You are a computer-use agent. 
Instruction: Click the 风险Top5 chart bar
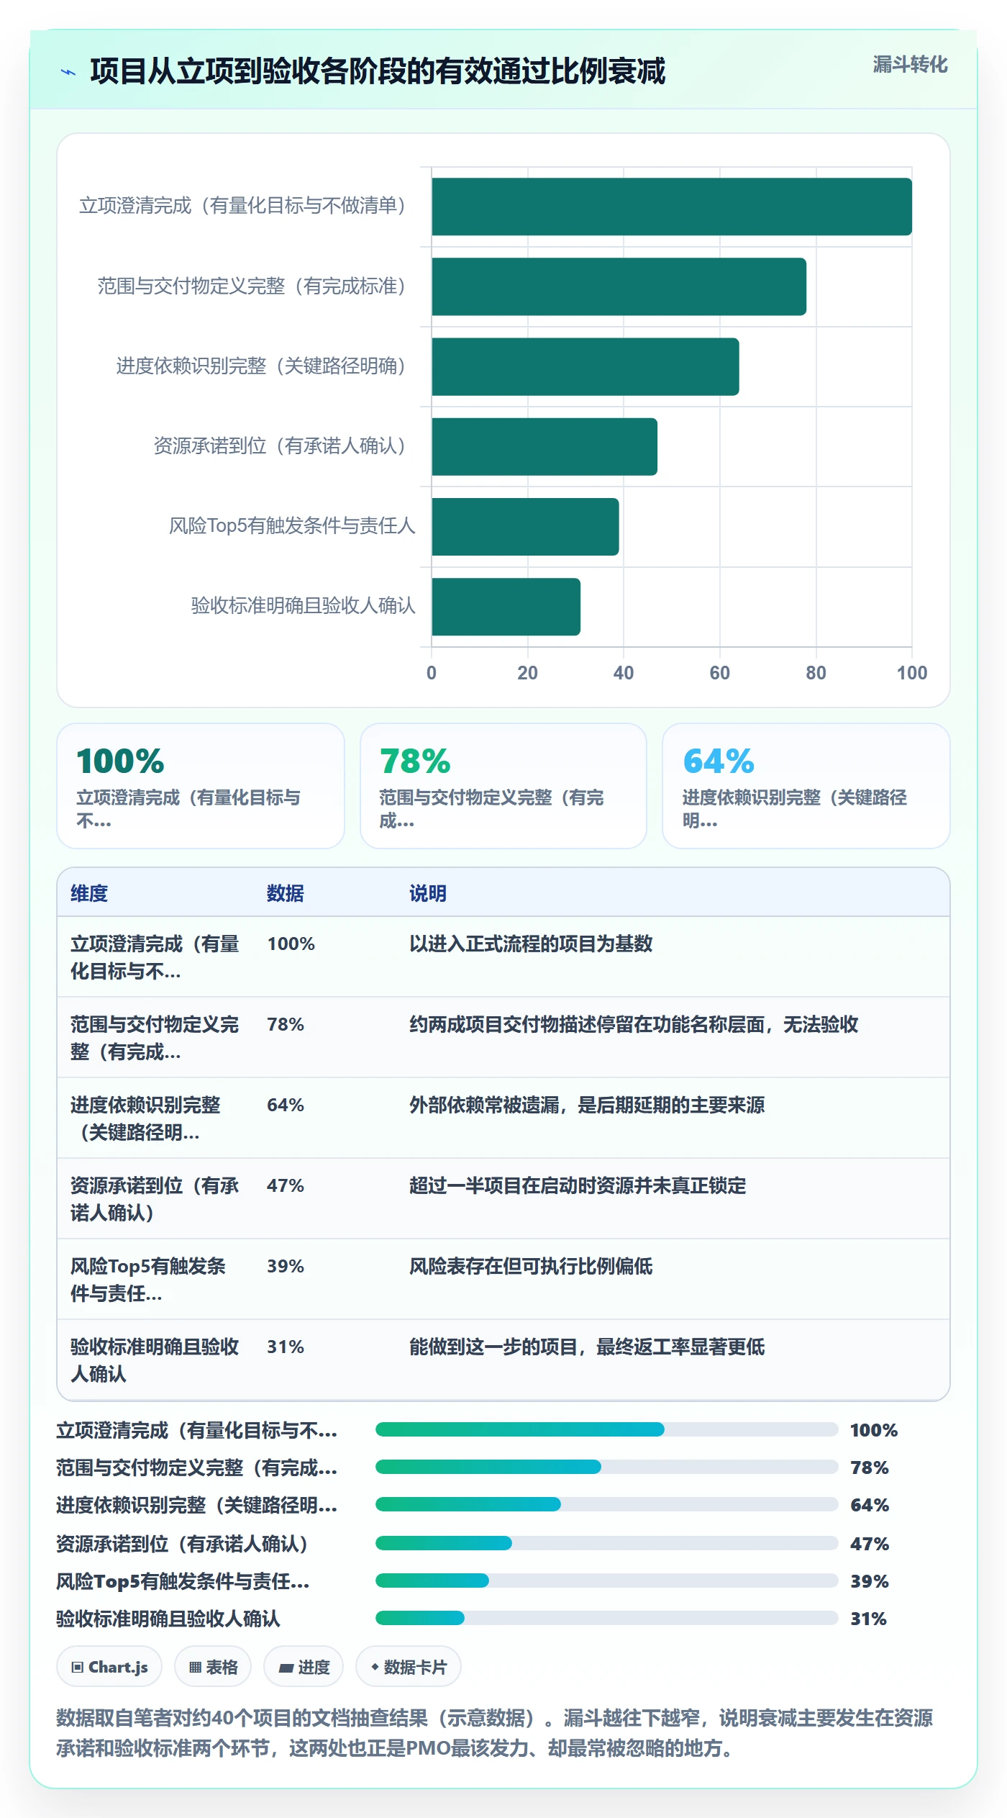[x=525, y=527]
